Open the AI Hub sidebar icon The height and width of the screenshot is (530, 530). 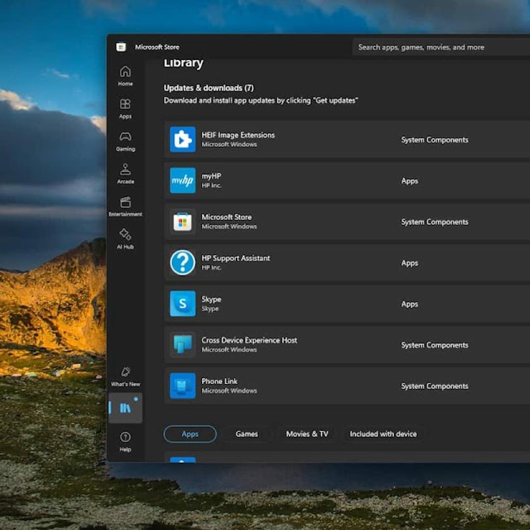[125, 238]
